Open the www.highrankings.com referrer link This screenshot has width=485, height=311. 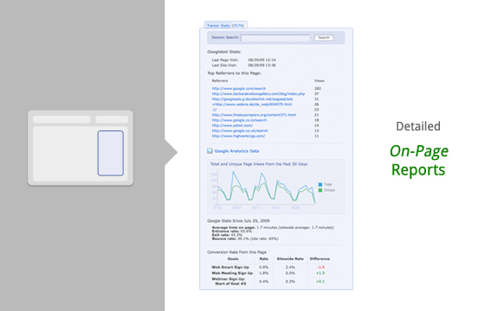[x=238, y=136]
